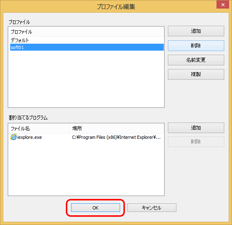This screenshot has height=225, width=232.
Task: Select the soft01 profile entry
Action: 87,47
